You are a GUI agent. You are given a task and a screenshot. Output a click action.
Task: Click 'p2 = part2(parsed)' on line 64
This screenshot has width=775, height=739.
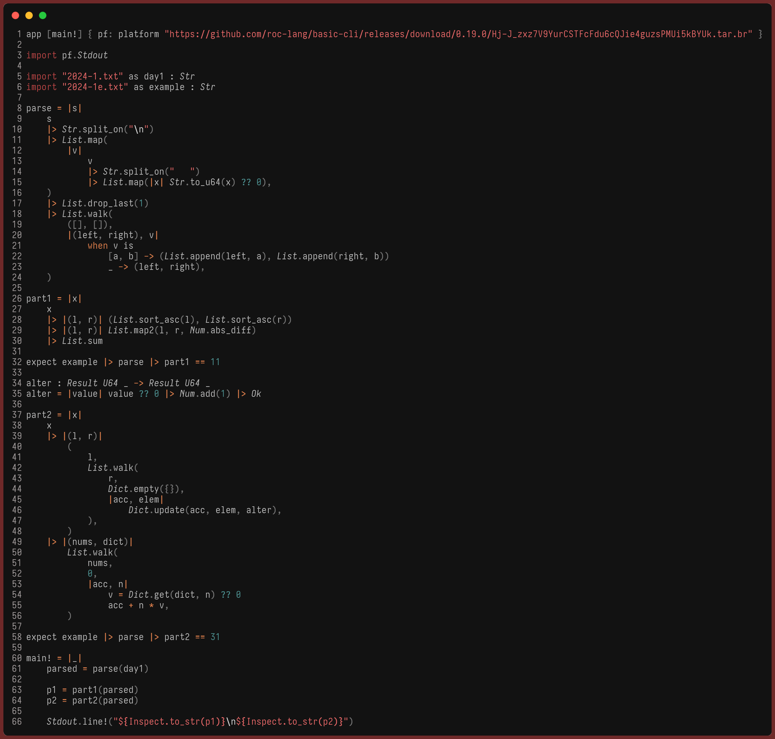pos(92,701)
